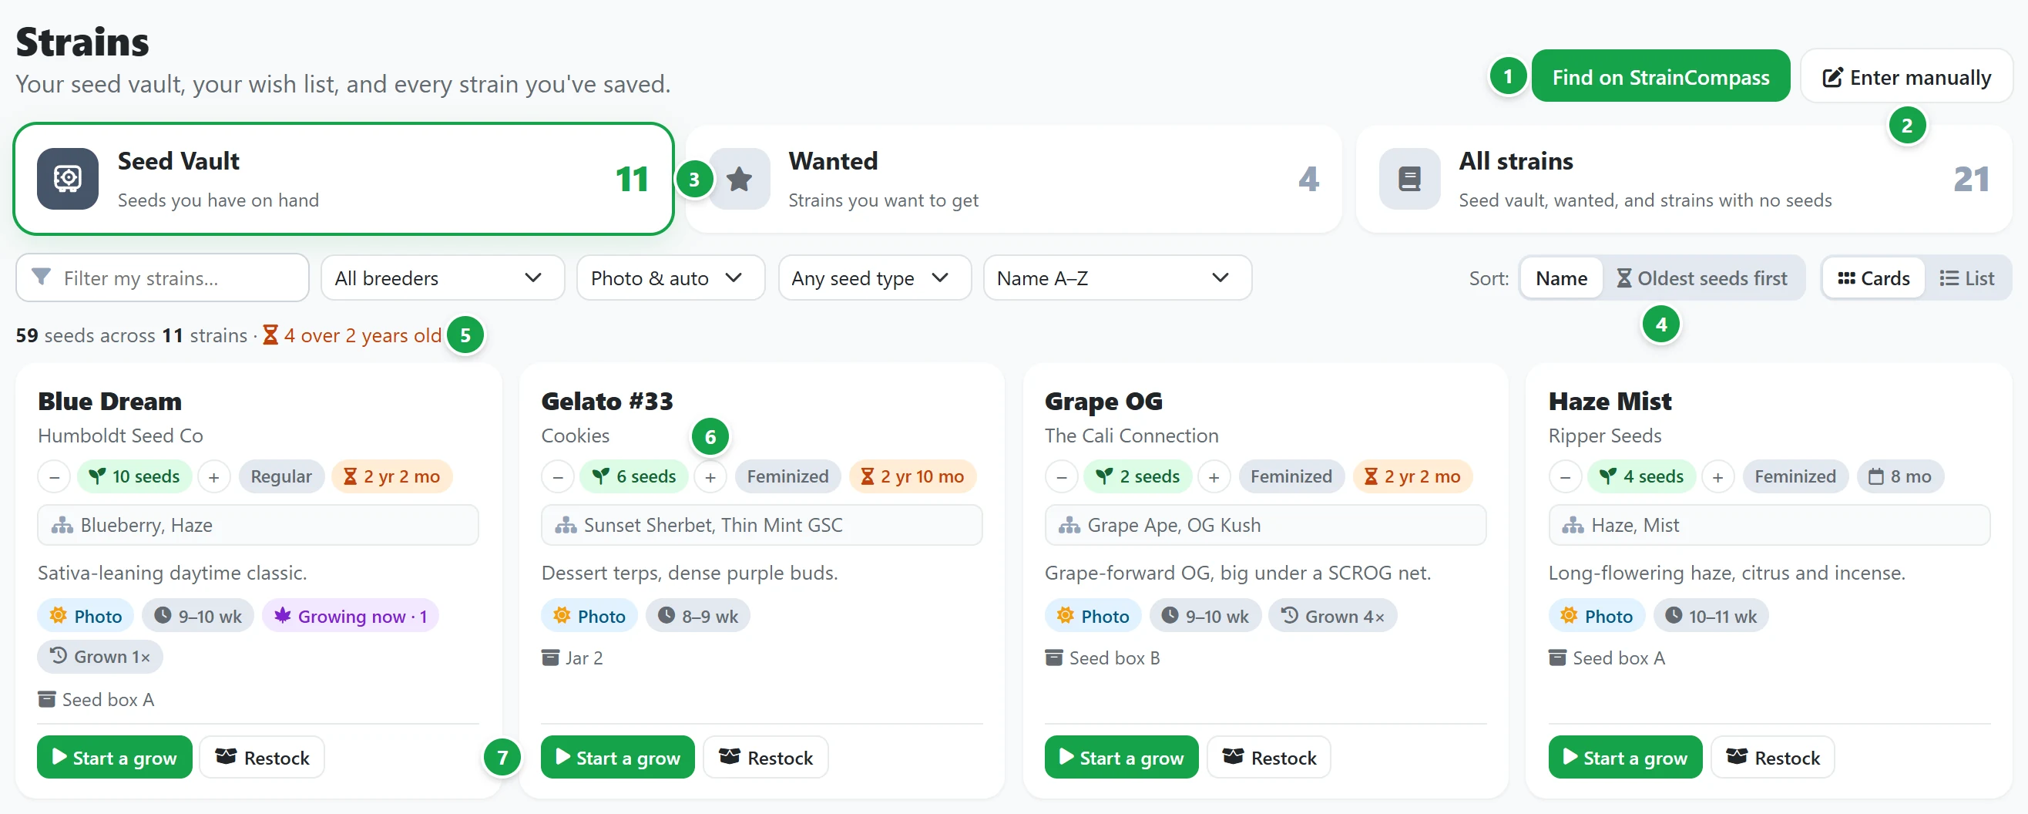Viewport: 2028px width, 814px height.
Task: Open the All breeders dropdown
Action: coord(442,278)
